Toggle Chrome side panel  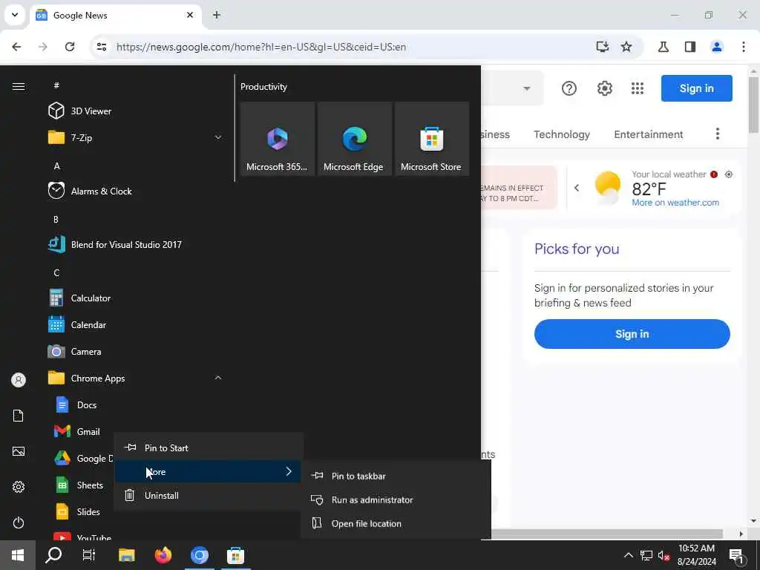coord(690,47)
